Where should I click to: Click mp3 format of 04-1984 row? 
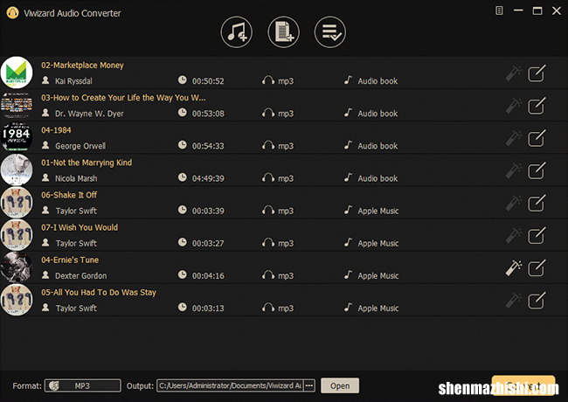(x=286, y=146)
